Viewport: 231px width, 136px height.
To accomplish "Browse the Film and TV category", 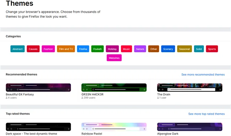I will click(x=66, y=49).
